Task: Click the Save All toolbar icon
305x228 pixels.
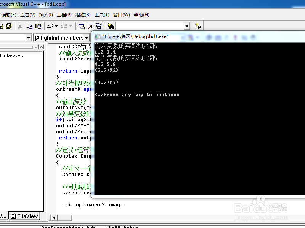Action: (8, 26)
